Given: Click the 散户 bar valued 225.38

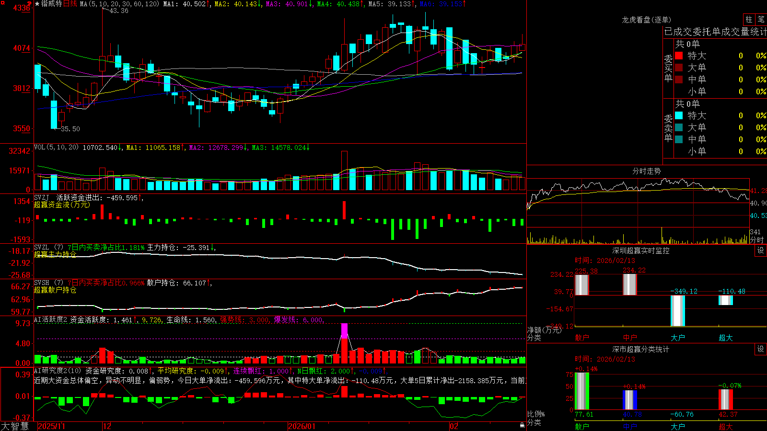Looking at the screenshot, I should point(582,285).
